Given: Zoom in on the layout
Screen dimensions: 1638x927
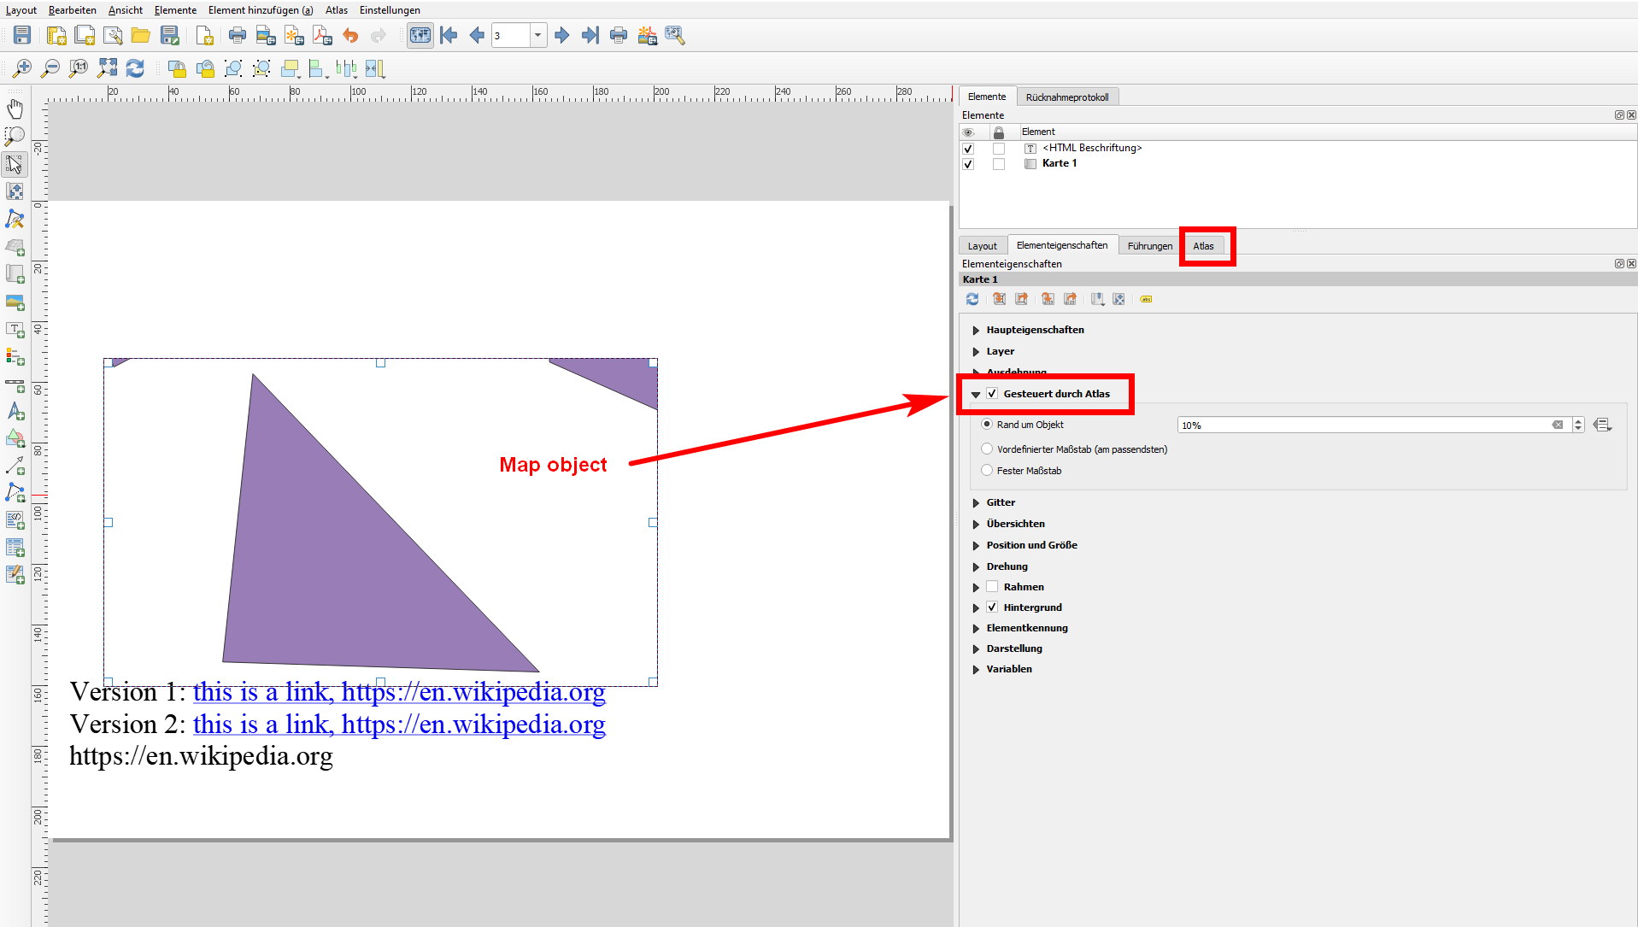Looking at the screenshot, I should (x=22, y=68).
